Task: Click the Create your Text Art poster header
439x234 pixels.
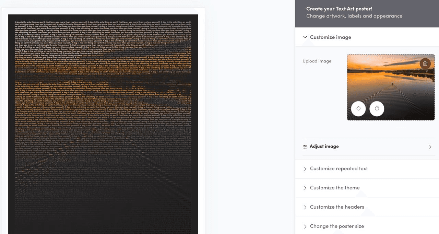Action: (x=339, y=9)
